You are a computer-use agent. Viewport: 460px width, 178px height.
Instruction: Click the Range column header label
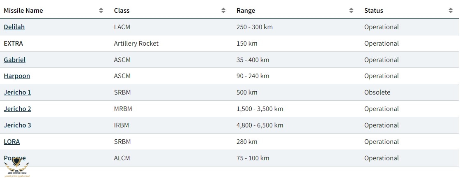(x=246, y=11)
